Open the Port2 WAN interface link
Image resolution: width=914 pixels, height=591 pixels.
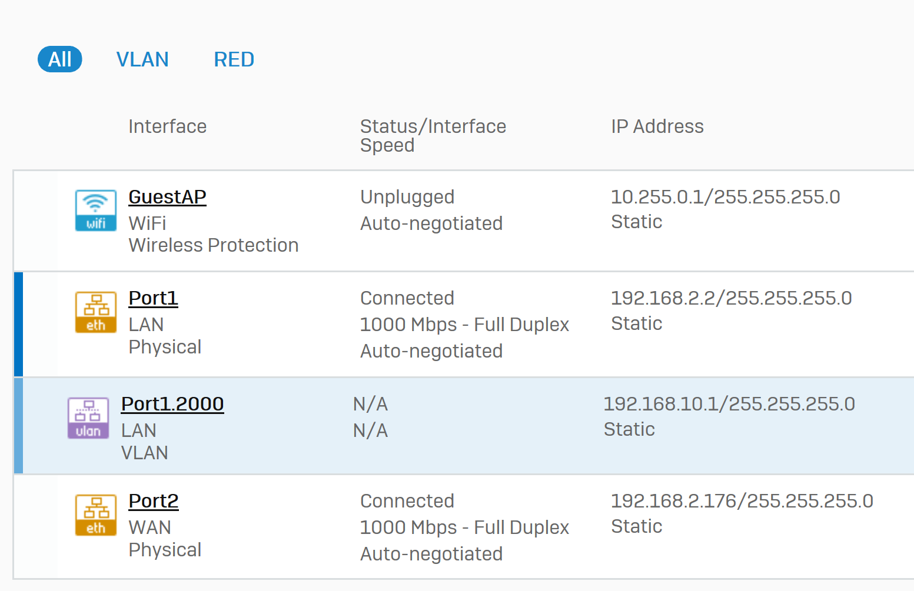(154, 501)
